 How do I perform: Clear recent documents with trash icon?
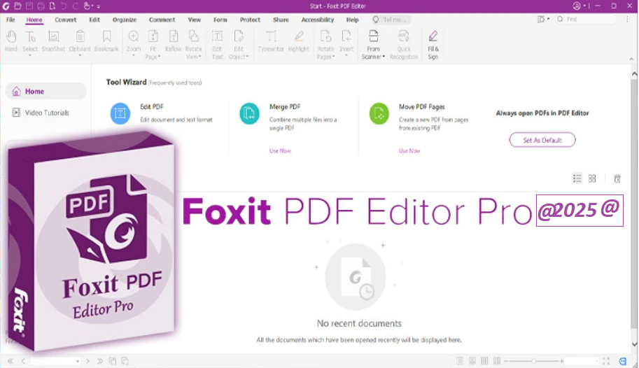(x=617, y=178)
